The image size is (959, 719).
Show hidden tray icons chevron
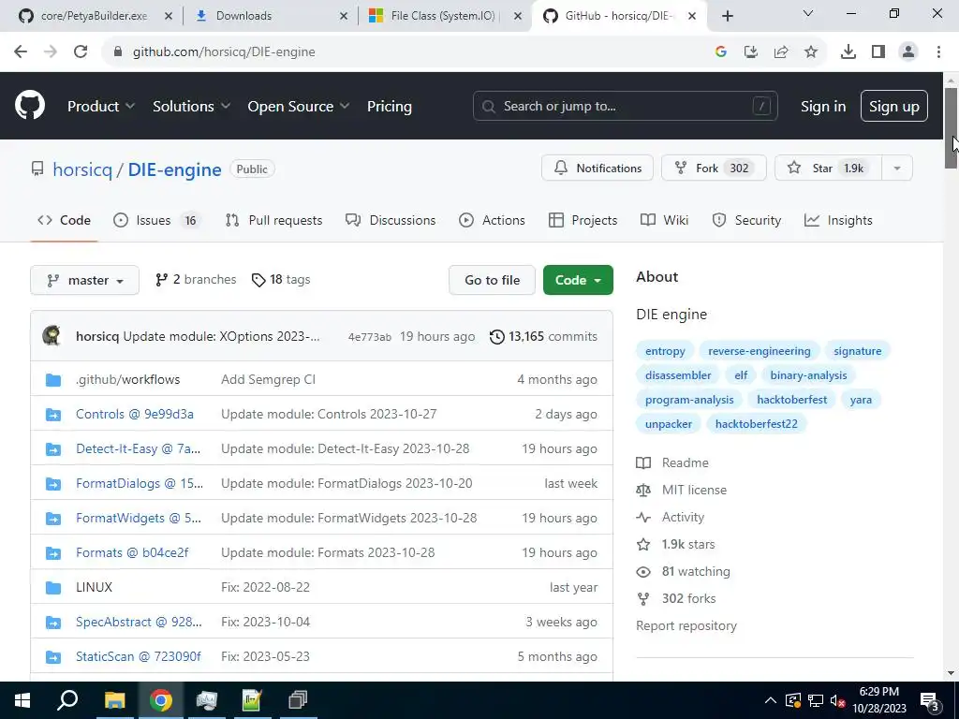771,700
